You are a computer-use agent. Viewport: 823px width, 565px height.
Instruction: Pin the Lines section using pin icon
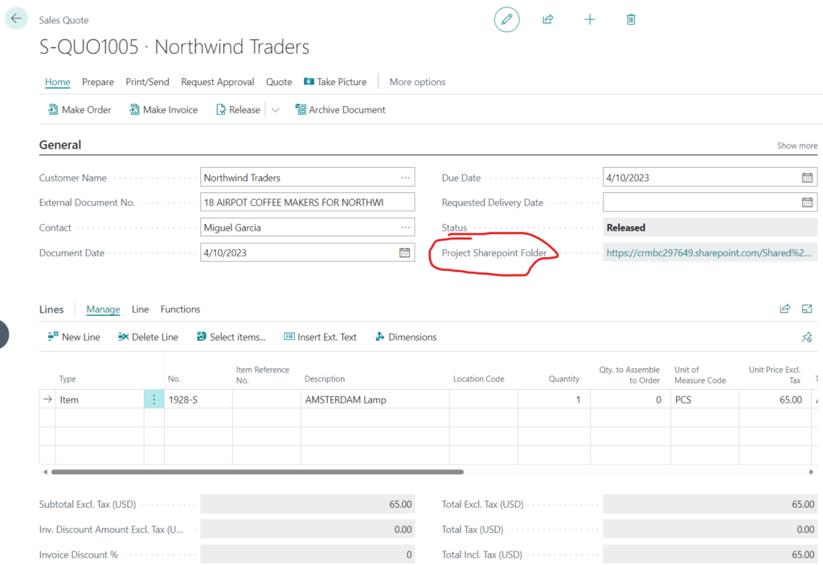(x=807, y=337)
